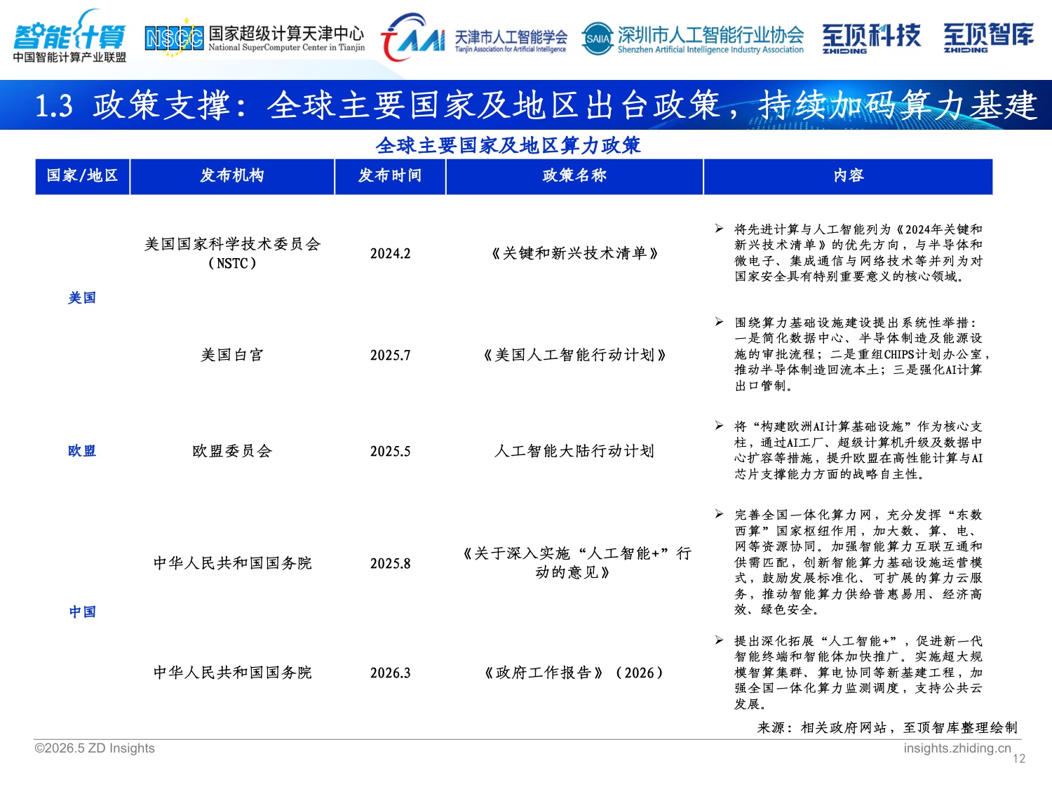Select the date 2025.8
Image resolution: width=1052 pixels, height=789 pixels.
pyautogui.click(x=391, y=564)
